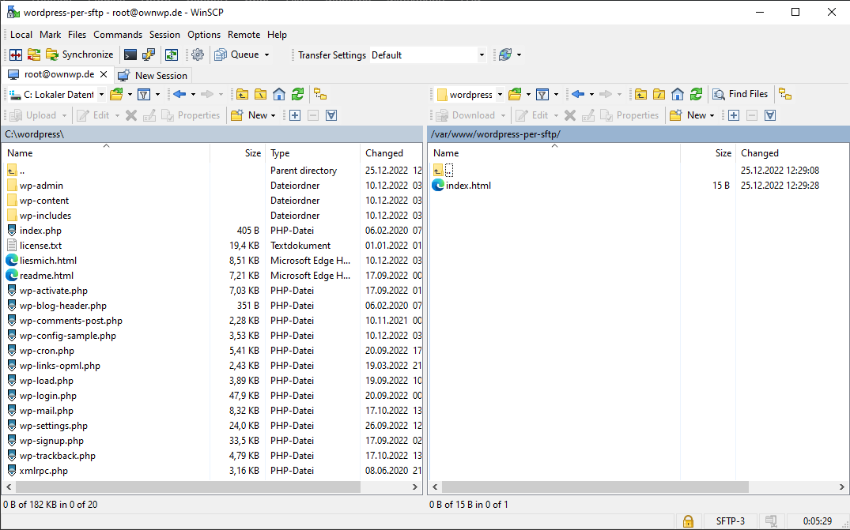Click Select Files plus icon in remote panel
The image size is (850, 530).
coord(734,115)
